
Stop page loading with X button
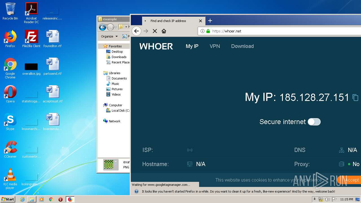[155, 31]
